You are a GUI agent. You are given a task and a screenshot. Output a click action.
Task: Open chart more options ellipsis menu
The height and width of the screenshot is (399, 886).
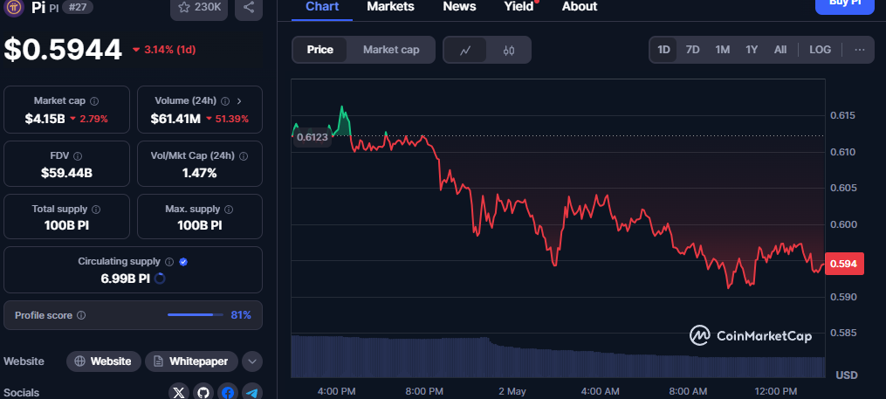(860, 50)
